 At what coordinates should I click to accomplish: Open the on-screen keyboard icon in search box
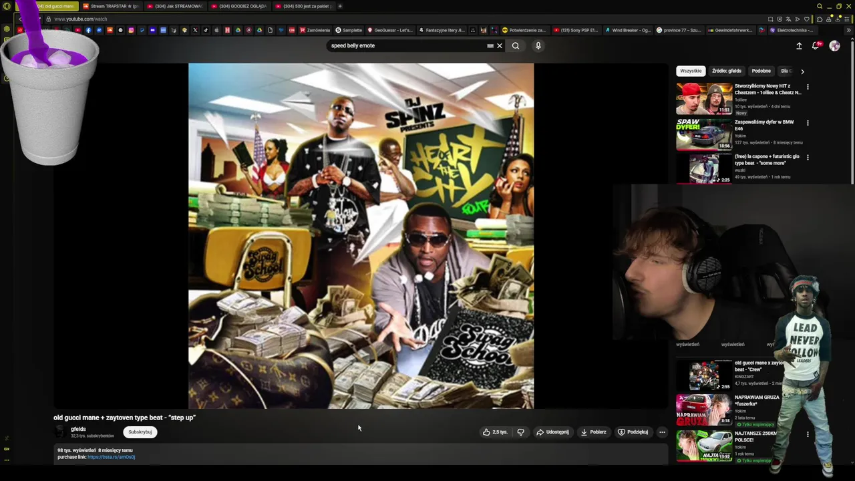click(x=490, y=45)
